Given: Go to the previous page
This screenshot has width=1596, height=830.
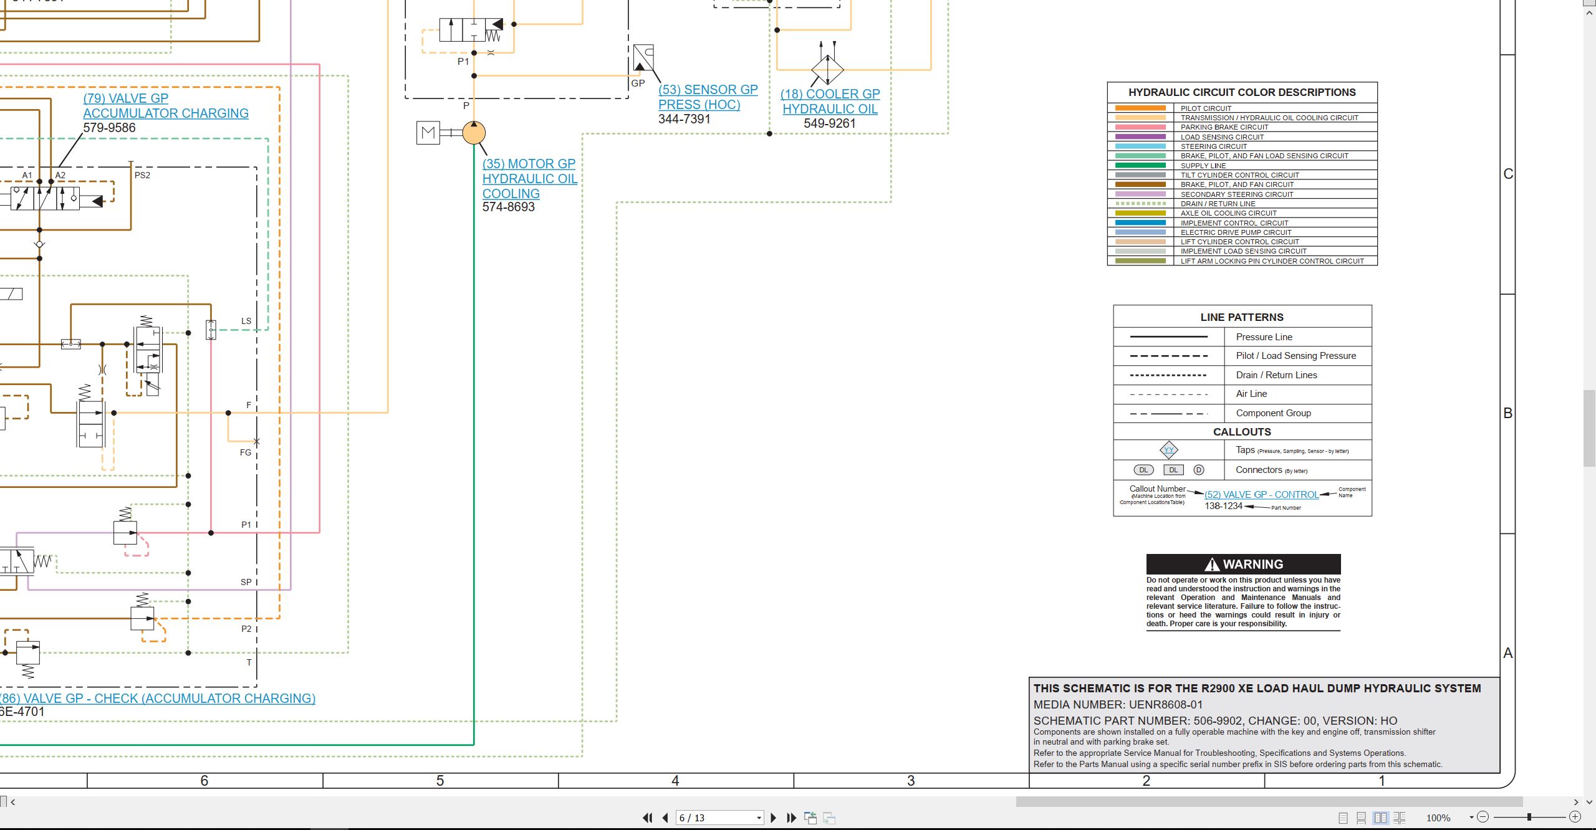Looking at the screenshot, I should click(x=665, y=818).
